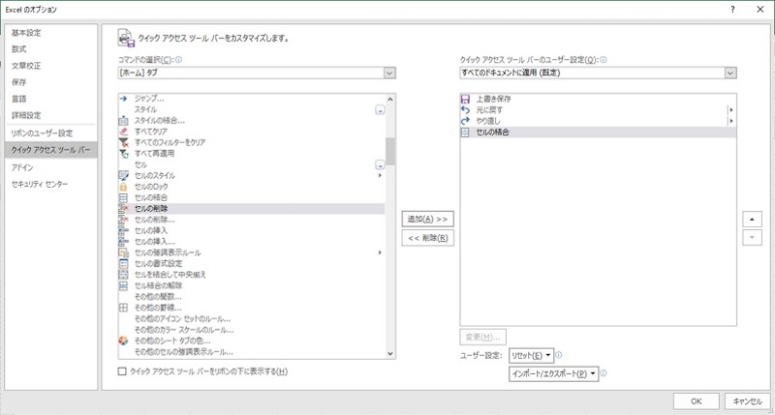Confirm with the OK button
Viewport: 775px width, 415px height.
pyautogui.click(x=696, y=401)
